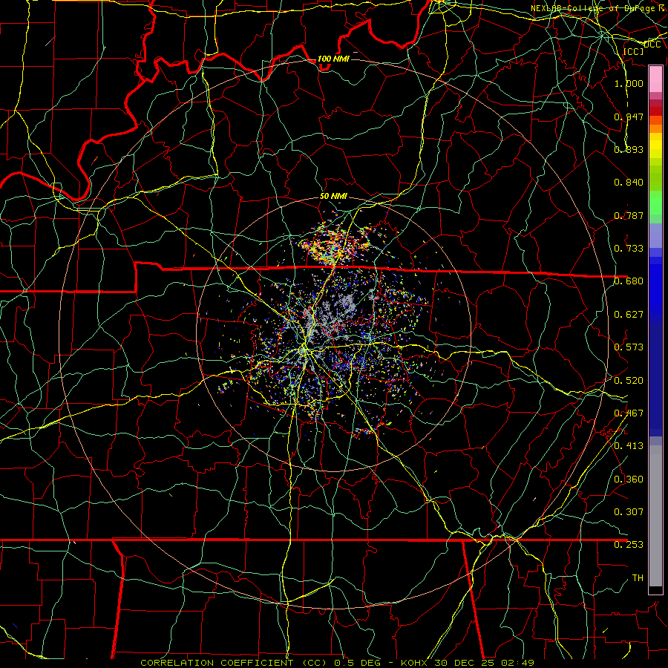Click the 1.000 scale label
This screenshot has width=668, height=668.
click(629, 83)
